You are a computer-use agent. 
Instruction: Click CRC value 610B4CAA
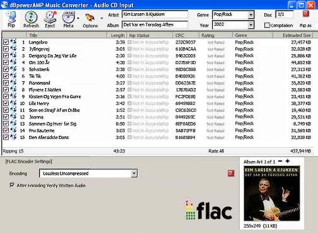point(185,49)
